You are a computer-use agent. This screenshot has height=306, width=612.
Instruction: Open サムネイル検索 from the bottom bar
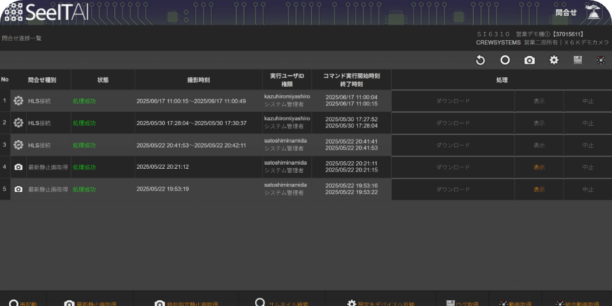282,302
